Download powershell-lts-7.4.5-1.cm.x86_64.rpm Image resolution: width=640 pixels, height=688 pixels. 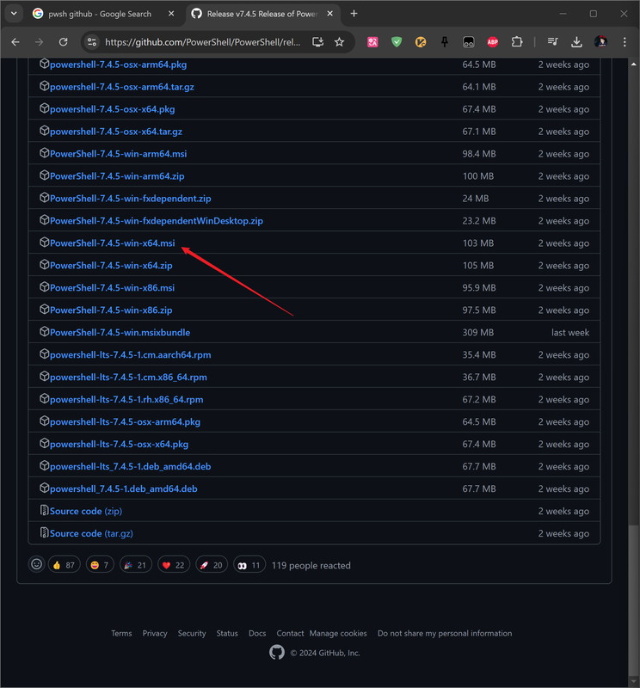(x=128, y=378)
